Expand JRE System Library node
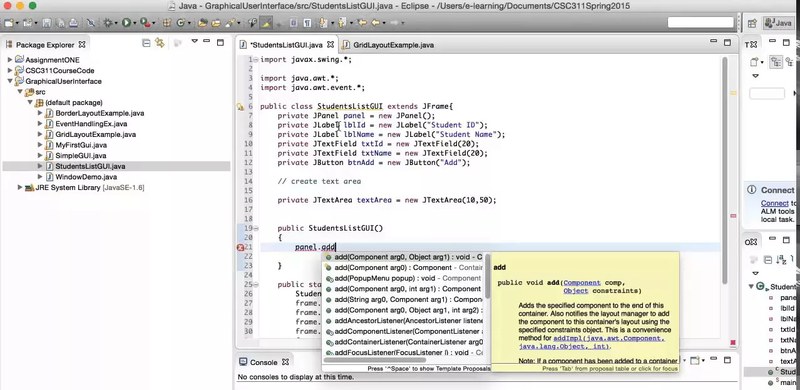Screen dimensions: 800x390 click(x=20, y=187)
